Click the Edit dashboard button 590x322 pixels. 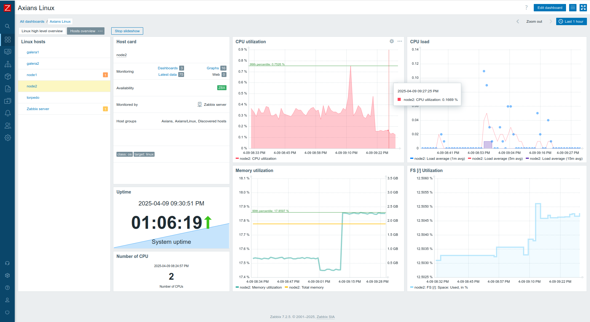[x=550, y=8]
